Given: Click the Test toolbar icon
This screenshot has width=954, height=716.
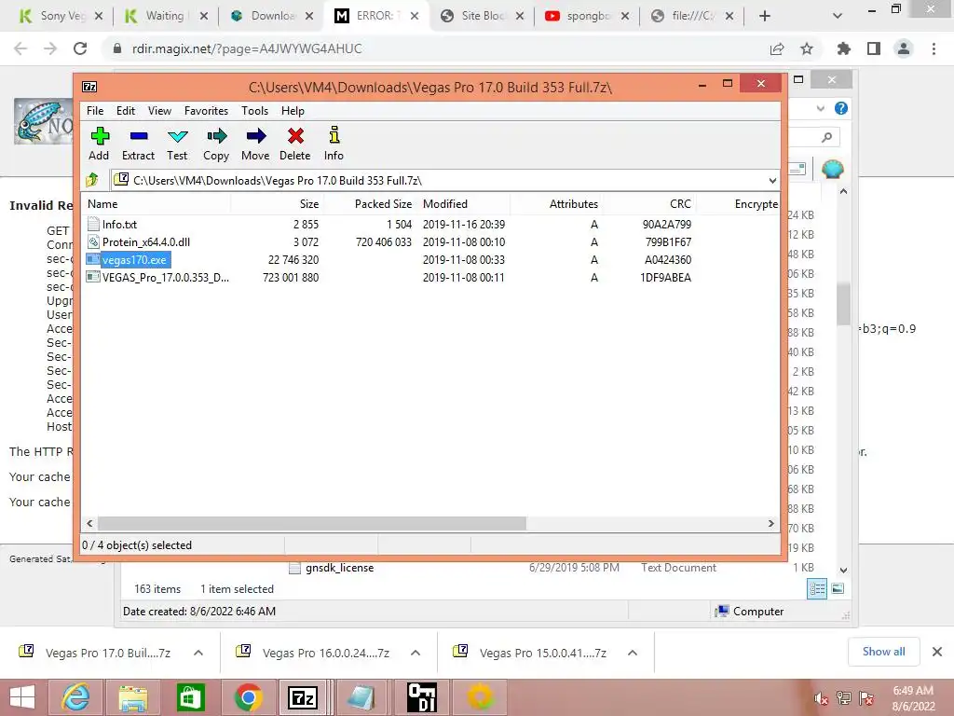Looking at the screenshot, I should click(178, 136).
